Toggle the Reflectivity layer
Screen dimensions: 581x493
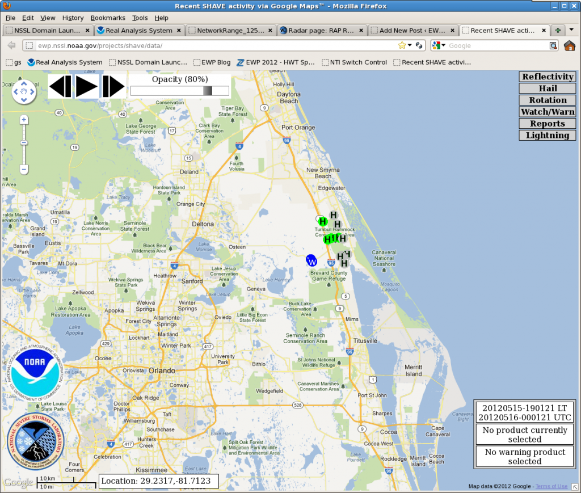548,77
